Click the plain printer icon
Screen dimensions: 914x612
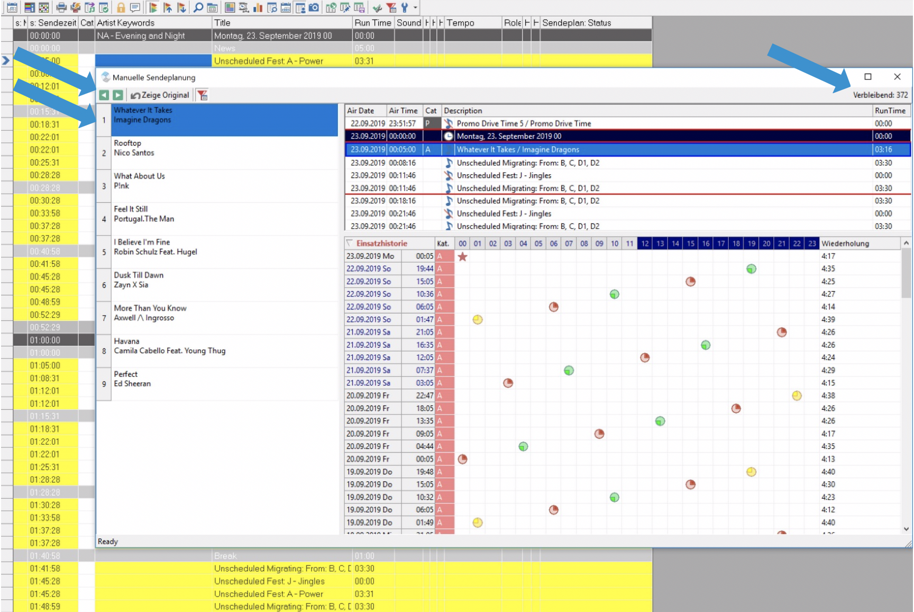61,7
